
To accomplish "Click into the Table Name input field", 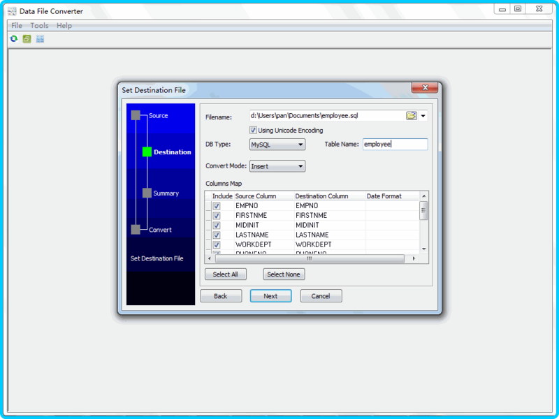I will (x=395, y=145).
